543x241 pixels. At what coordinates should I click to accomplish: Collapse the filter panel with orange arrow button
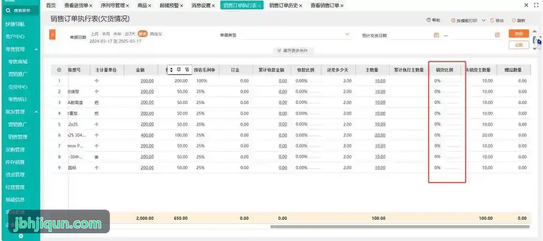tap(53, 35)
